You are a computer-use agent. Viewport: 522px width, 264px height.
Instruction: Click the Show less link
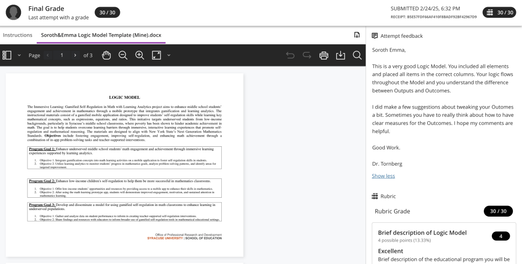tap(383, 176)
